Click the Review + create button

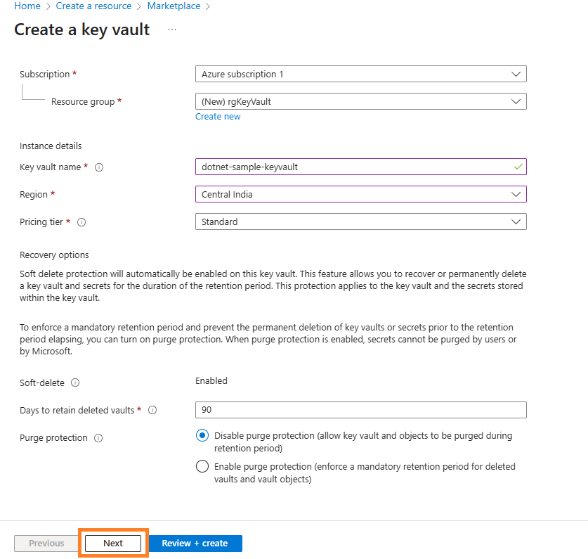(x=195, y=544)
